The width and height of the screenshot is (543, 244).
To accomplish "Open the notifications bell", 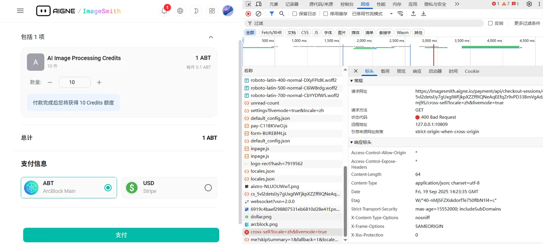I will coord(164,11).
